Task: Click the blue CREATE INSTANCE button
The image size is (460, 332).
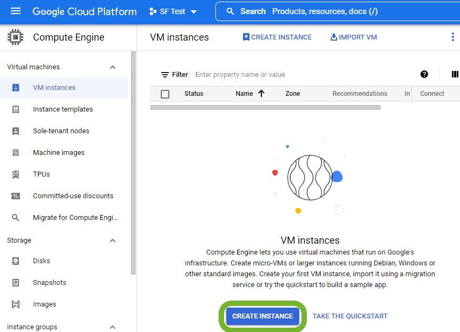Action: (x=262, y=316)
